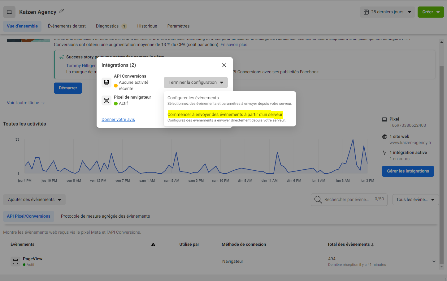The width and height of the screenshot is (447, 281).
Task: Open the Tommy Hilfiger link
Action: coord(81,66)
